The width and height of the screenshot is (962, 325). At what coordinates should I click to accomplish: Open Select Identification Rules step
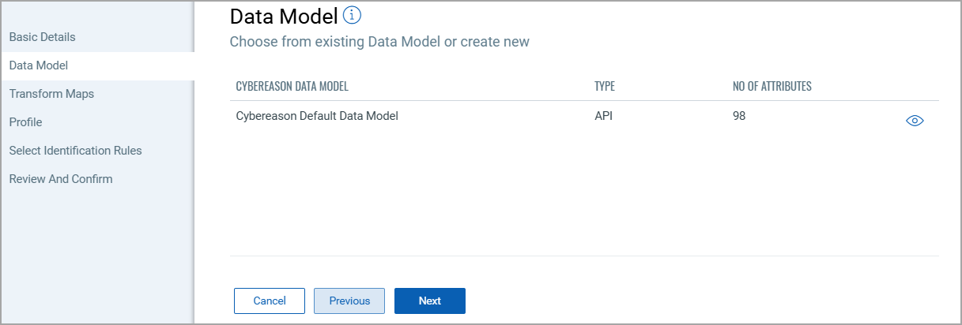[x=76, y=151]
